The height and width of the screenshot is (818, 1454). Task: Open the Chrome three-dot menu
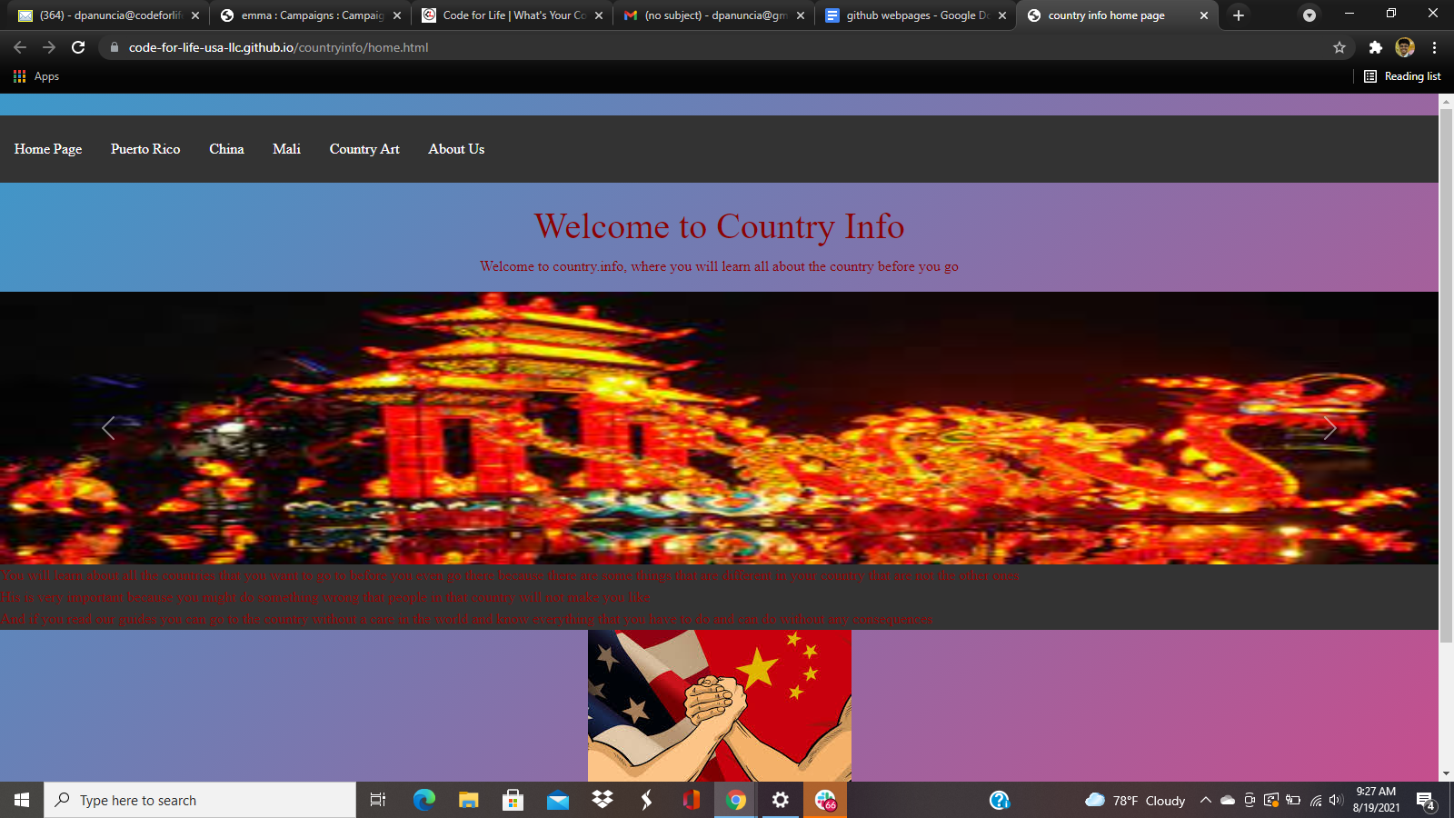click(1434, 47)
